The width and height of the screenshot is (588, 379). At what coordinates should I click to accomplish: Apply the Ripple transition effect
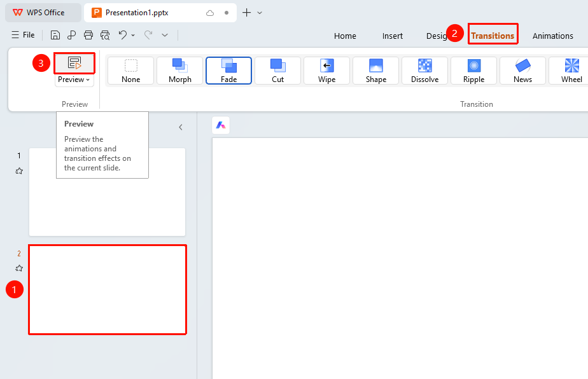coord(473,71)
